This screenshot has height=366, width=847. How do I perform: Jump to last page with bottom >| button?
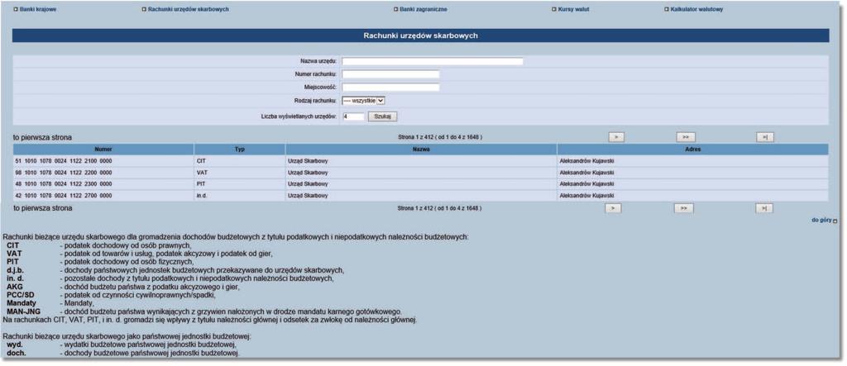pos(764,208)
